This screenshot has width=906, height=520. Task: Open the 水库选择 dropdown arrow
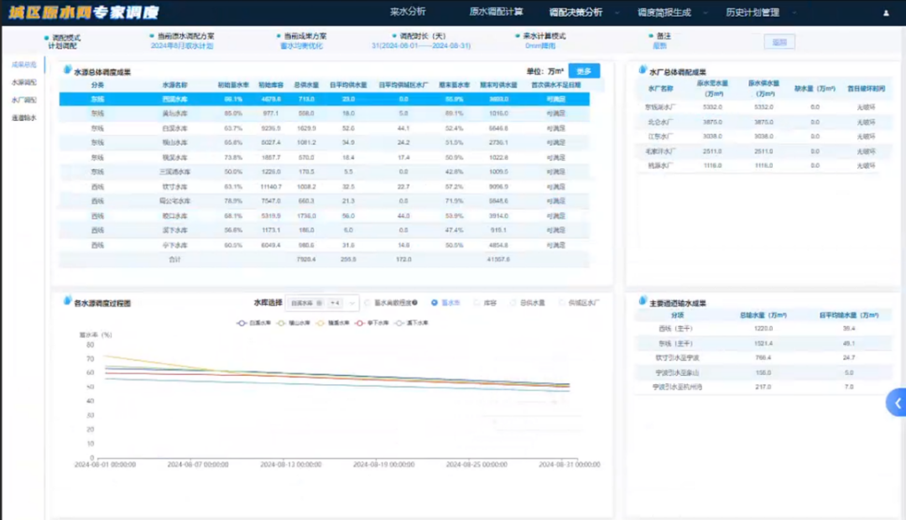[351, 303]
